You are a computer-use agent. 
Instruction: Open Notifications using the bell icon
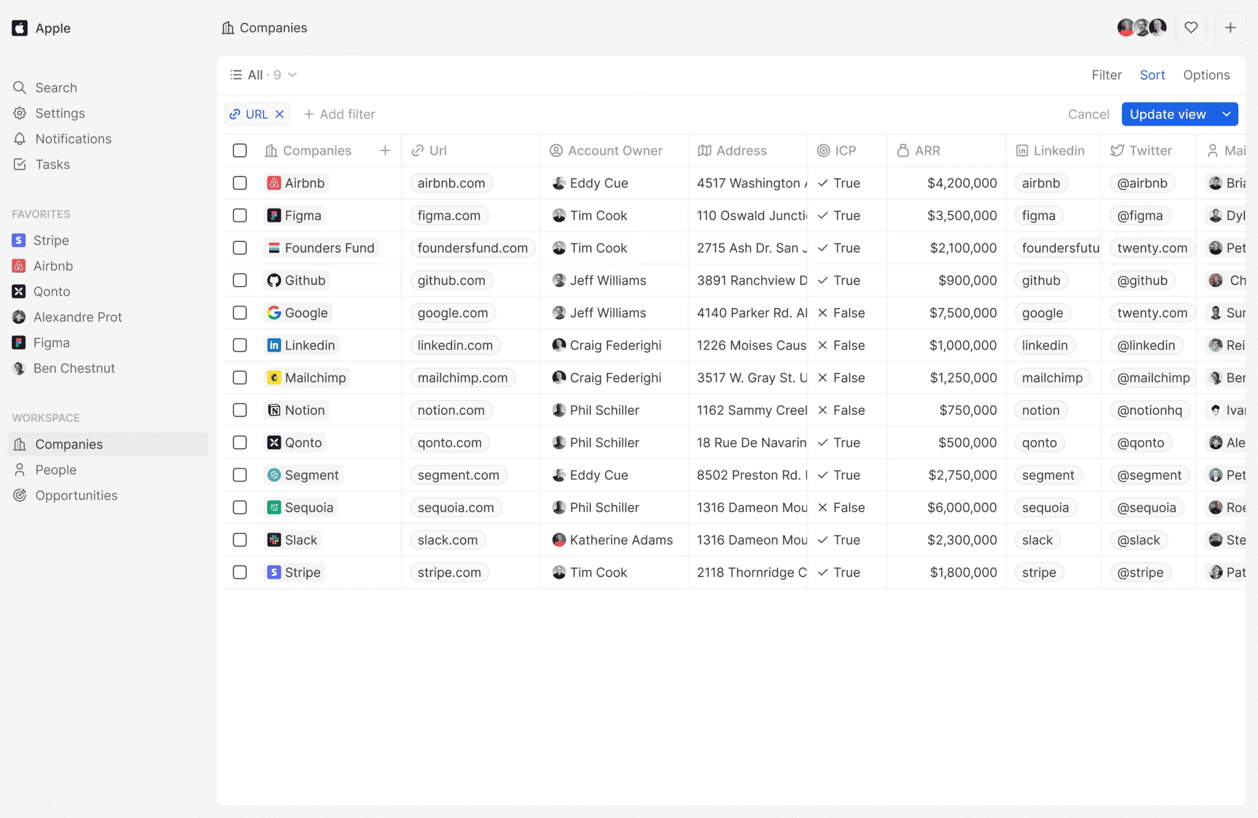pos(73,139)
